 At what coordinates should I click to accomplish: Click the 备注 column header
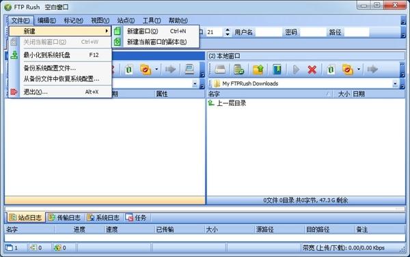[x=380, y=230]
